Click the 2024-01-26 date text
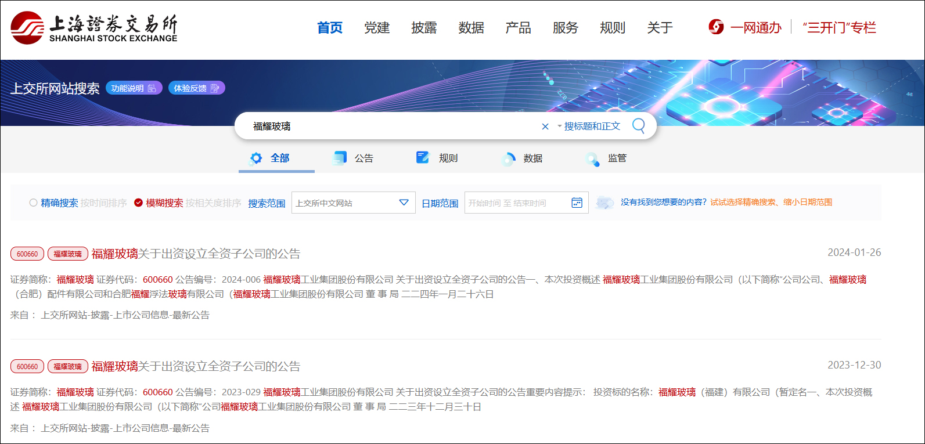The image size is (925, 444). (854, 252)
